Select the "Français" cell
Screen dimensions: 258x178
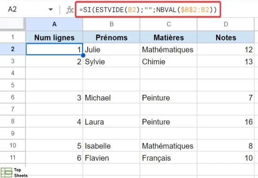168,157
